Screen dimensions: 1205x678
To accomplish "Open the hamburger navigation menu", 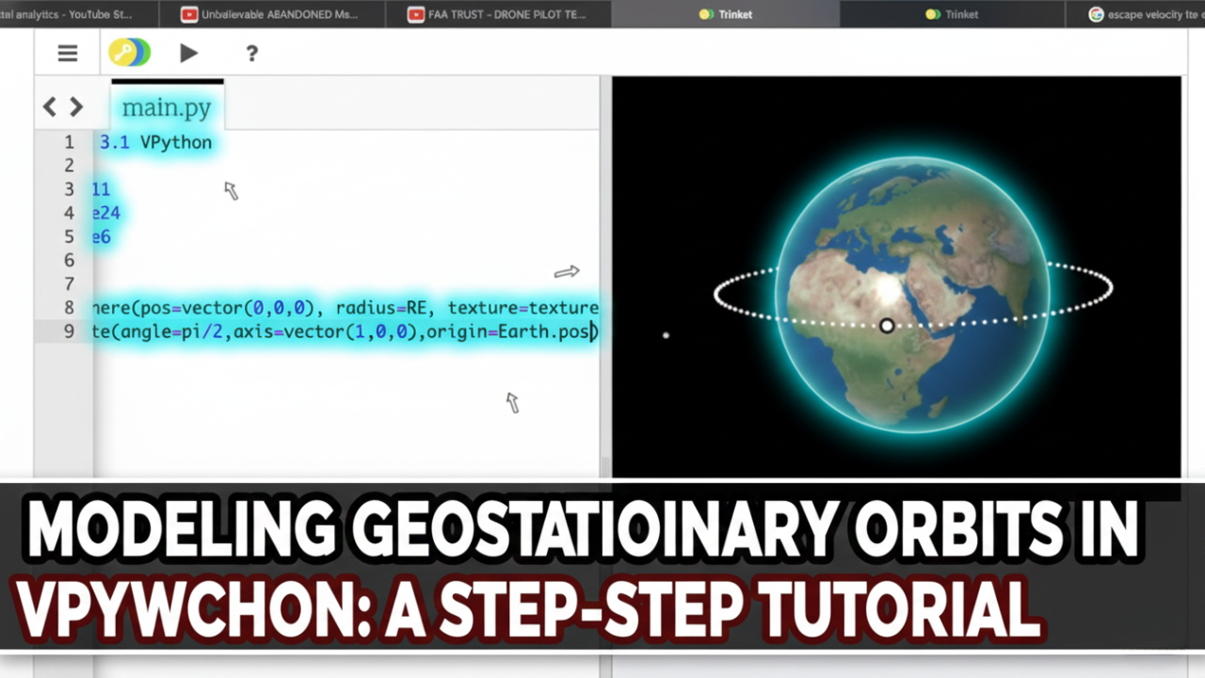I will tap(67, 53).
